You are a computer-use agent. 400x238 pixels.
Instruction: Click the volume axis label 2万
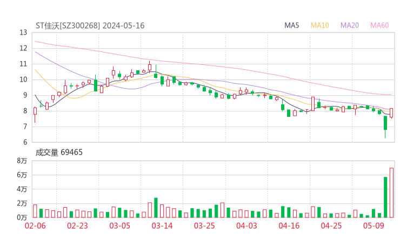click(x=22, y=203)
